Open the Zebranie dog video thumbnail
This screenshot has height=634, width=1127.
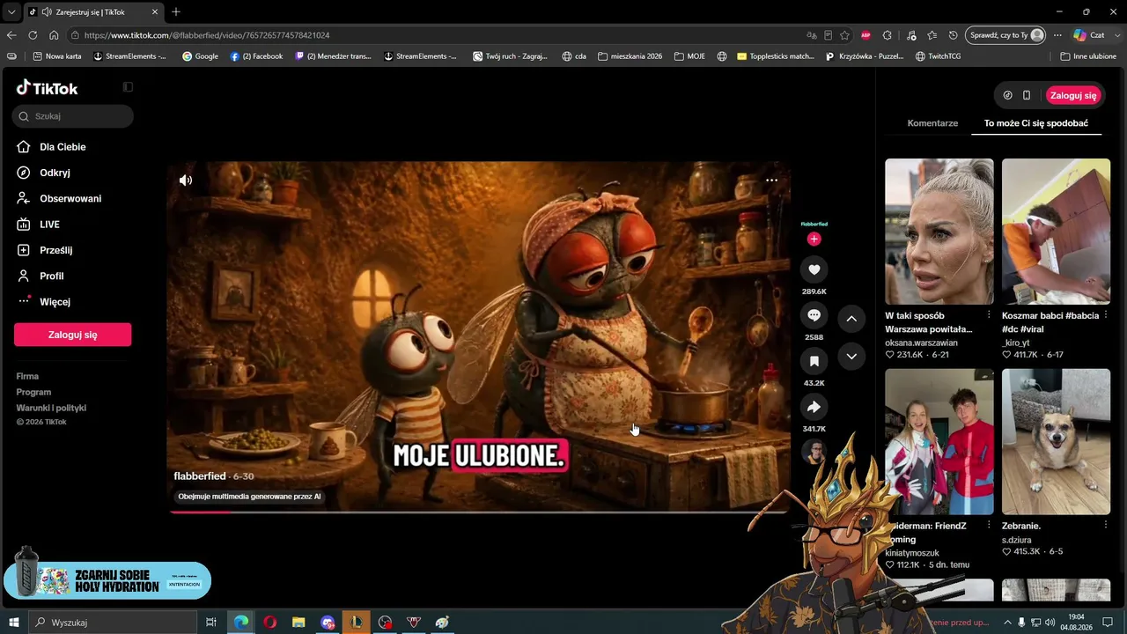click(x=1057, y=441)
